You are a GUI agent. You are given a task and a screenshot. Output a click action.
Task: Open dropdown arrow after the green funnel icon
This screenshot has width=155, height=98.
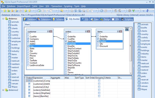click(138, 11)
